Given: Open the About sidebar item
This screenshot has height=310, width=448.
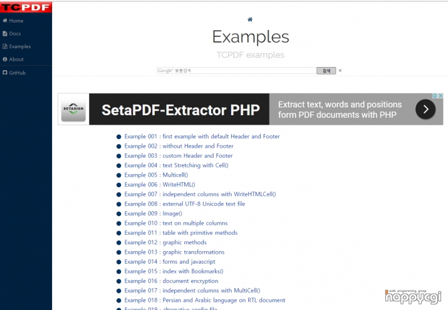Looking at the screenshot, I should tap(13, 59).
